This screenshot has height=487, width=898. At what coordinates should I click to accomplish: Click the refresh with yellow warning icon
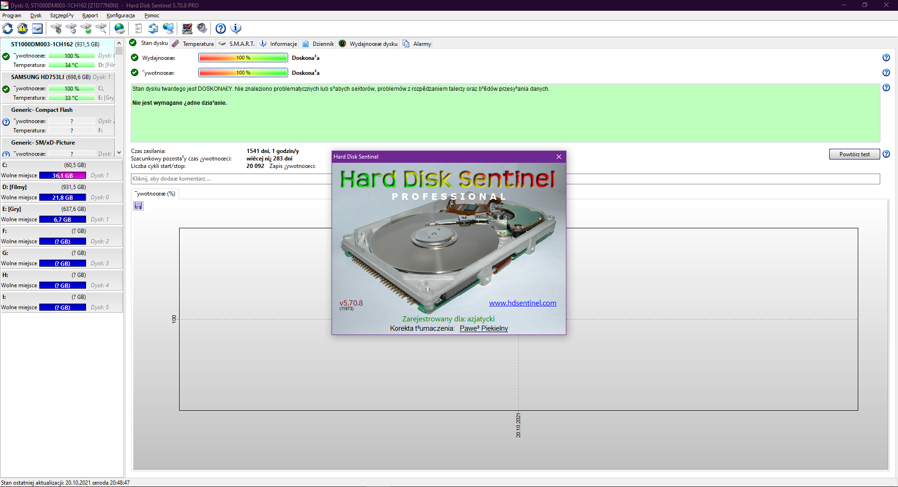coord(22,29)
